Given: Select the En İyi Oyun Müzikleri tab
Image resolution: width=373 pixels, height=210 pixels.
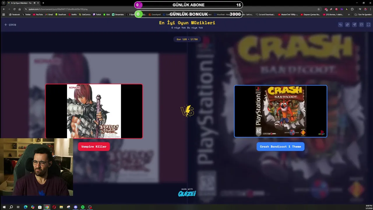Looking at the screenshot, I should (23, 3).
